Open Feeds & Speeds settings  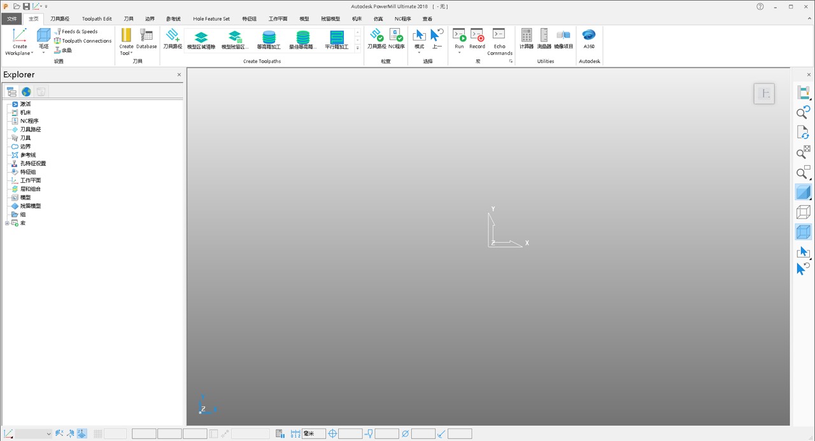[76, 31]
